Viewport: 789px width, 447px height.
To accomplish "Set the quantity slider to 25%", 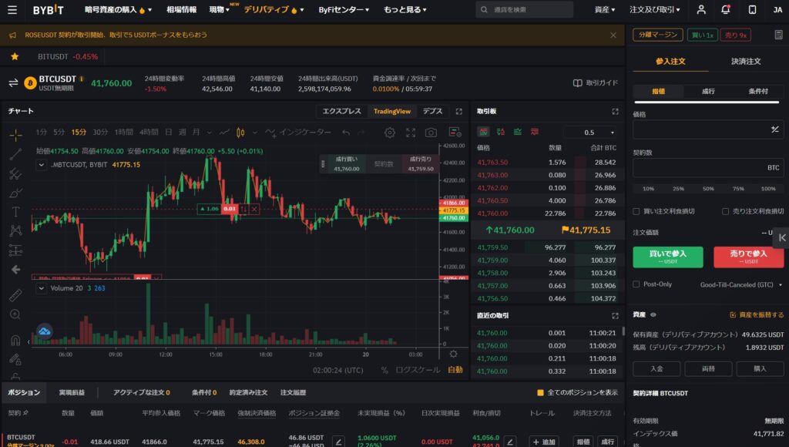I will pos(678,189).
